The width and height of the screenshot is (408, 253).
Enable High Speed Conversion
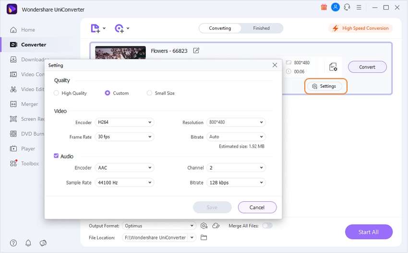click(360, 28)
